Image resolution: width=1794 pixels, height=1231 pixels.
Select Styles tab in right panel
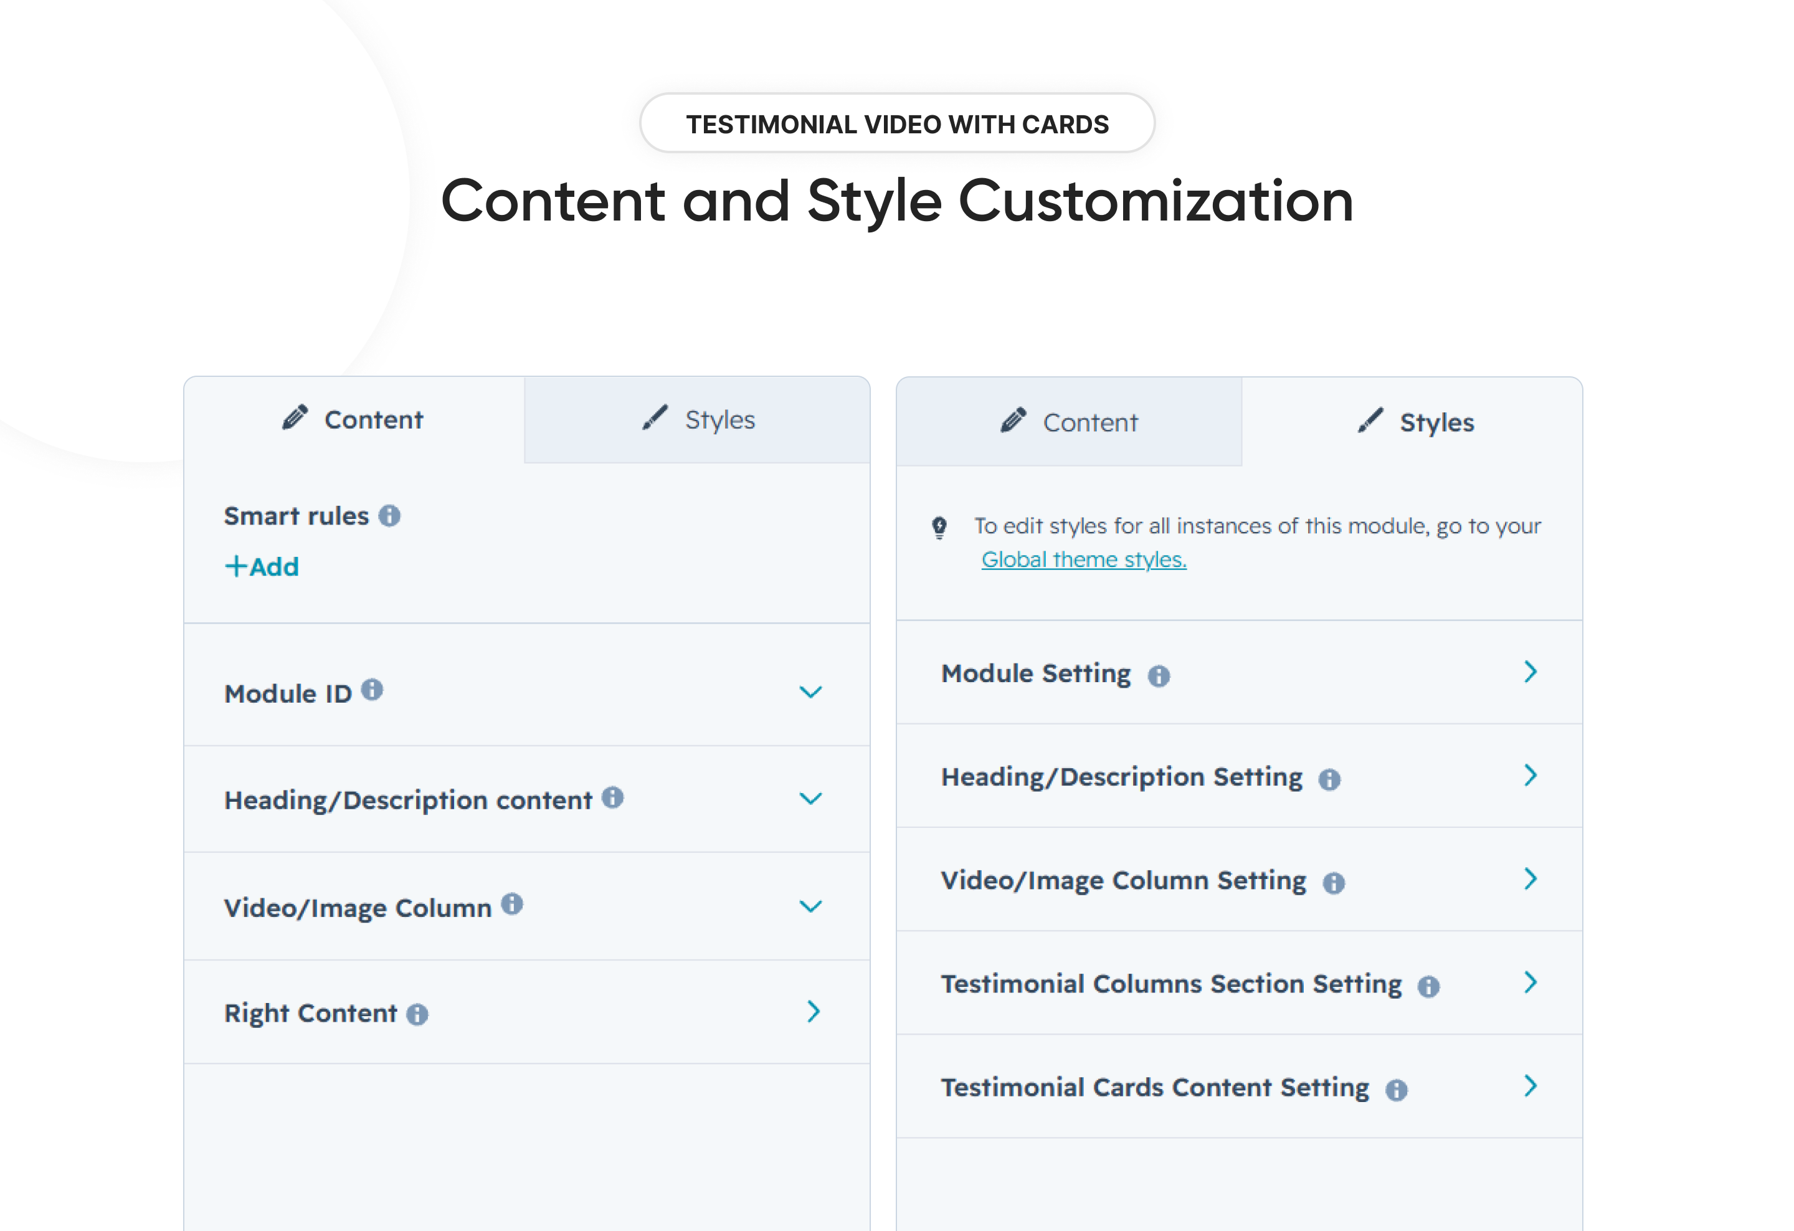click(1413, 422)
